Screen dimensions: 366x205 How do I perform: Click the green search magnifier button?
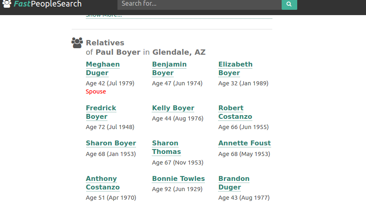click(289, 4)
